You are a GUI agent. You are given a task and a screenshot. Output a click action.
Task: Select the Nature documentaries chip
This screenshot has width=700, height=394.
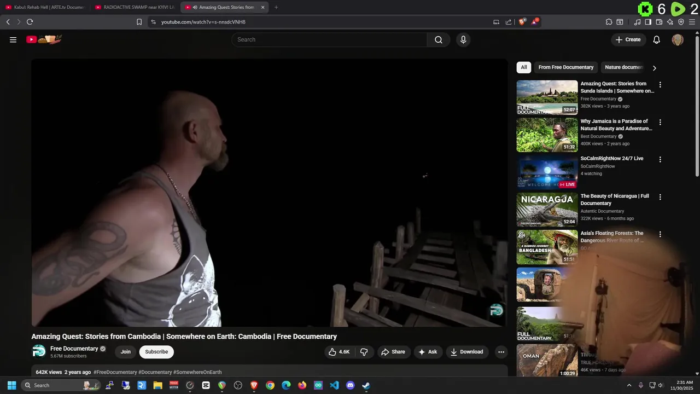[623, 67]
